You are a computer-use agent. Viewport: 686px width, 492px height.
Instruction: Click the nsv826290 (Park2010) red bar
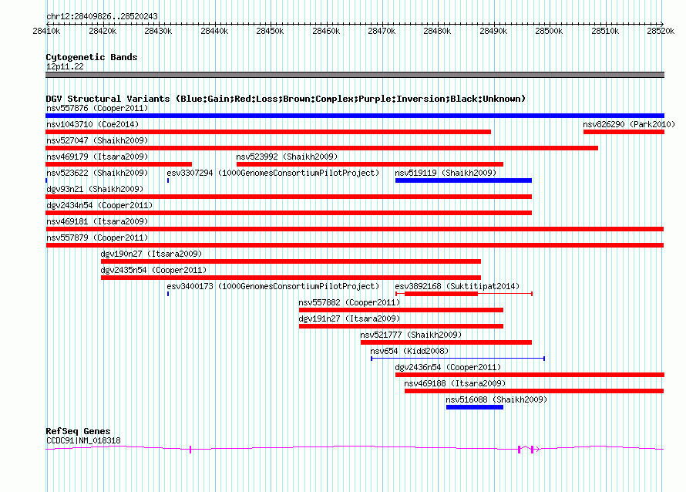coord(624,132)
